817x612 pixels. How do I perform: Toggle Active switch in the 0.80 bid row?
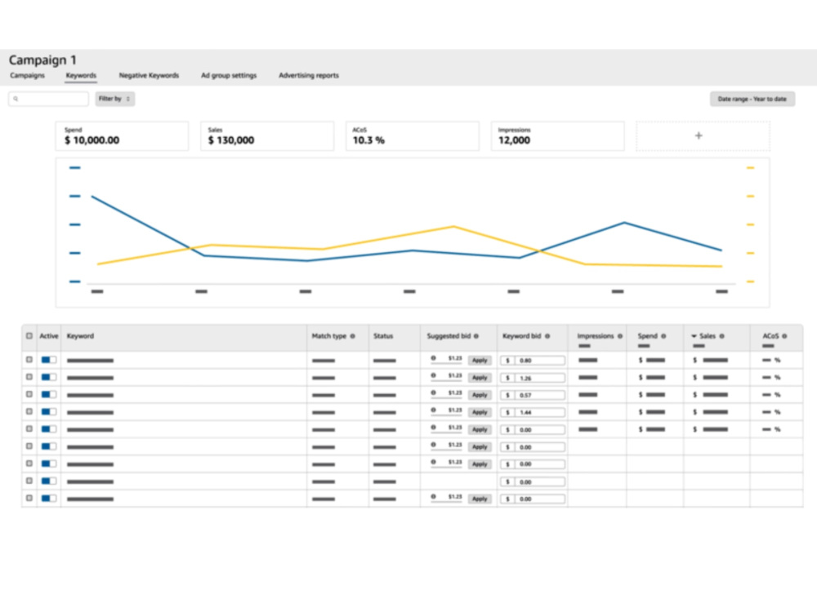[x=49, y=360]
